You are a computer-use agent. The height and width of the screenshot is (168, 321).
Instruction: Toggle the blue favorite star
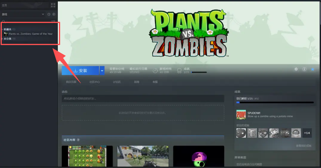[x=313, y=69]
